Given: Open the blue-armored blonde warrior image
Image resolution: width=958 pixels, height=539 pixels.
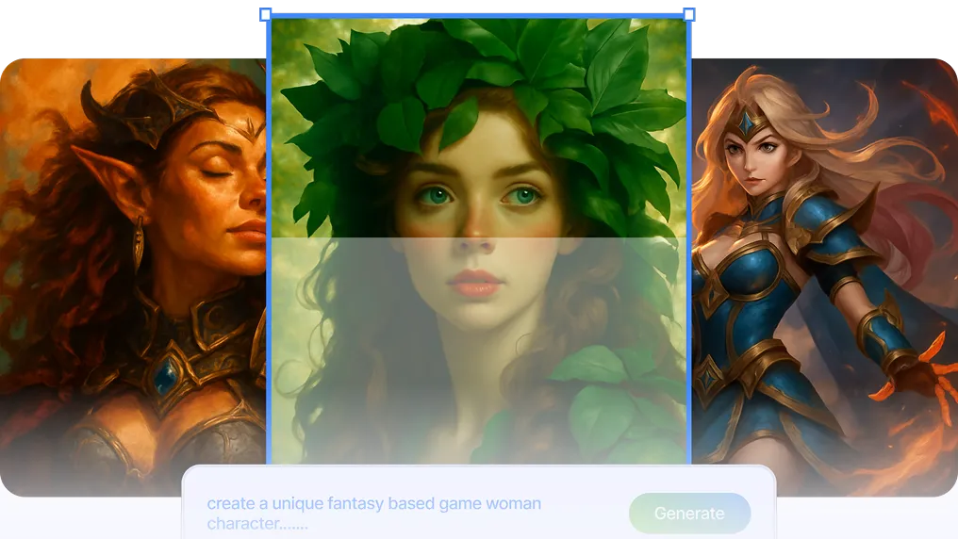Looking at the screenshot, I should click(824, 277).
